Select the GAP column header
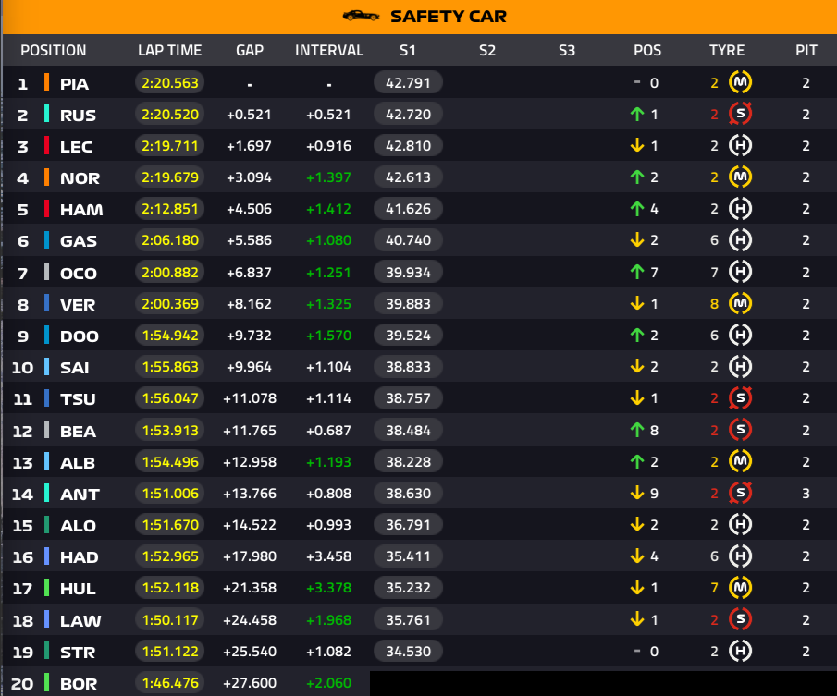This screenshot has width=837, height=696. point(250,51)
